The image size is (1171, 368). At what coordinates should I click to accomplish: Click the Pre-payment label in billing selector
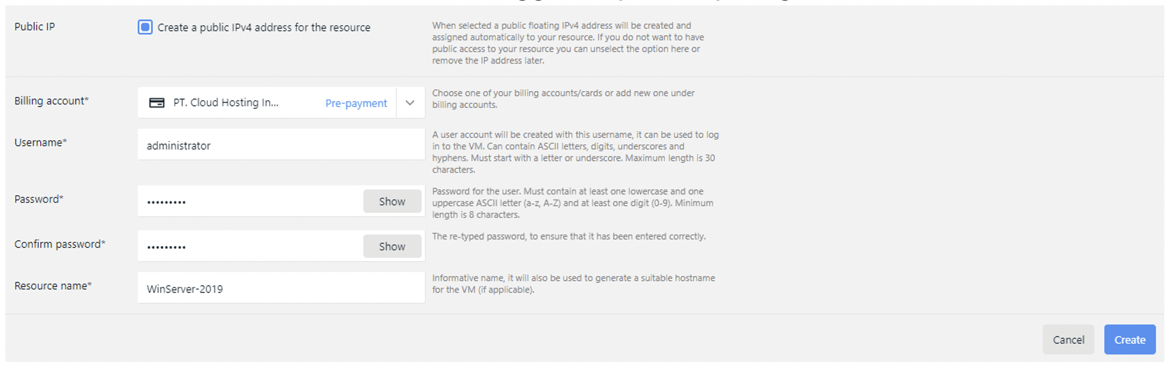point(356,103)
